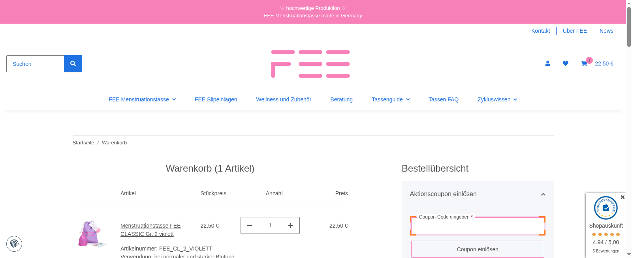The height and width of the screenshot is (258, 632).
Task: Select the search magnifier icon
Action: coord(73,64)
